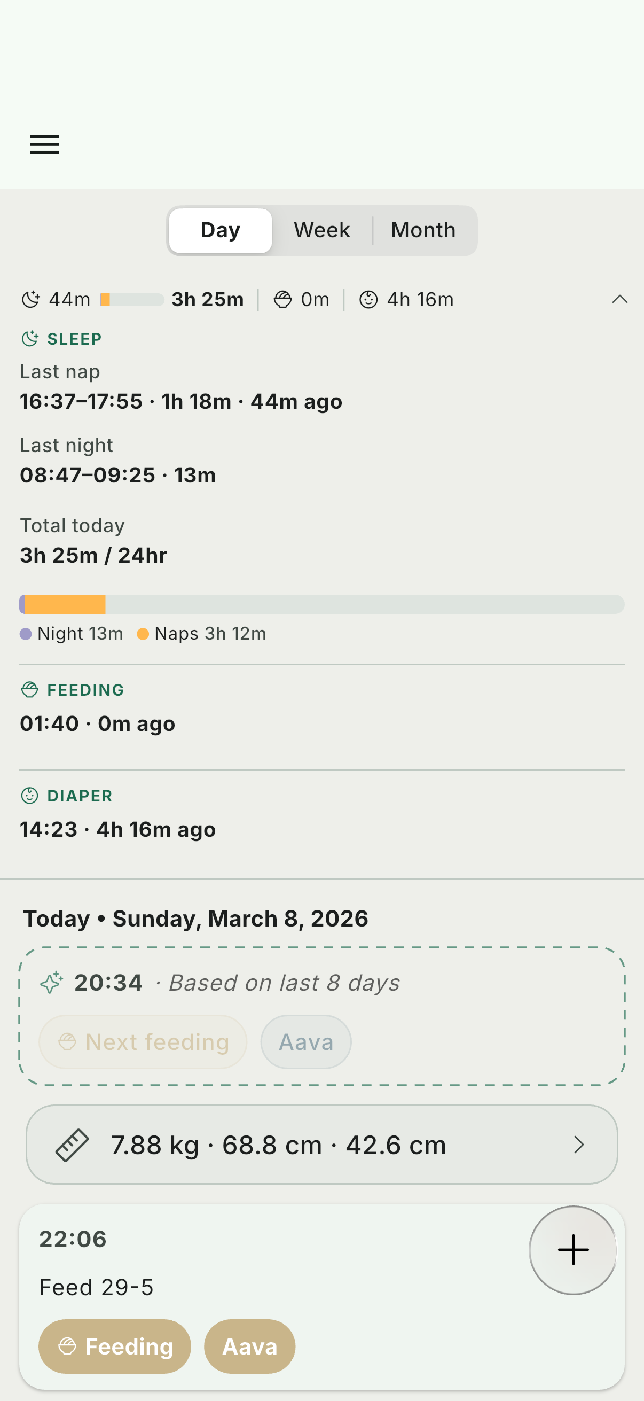Tap the sleep moon icon in summary bar
The height and width of the screenshot is (1401, 644).
click(x=31, y=299)
